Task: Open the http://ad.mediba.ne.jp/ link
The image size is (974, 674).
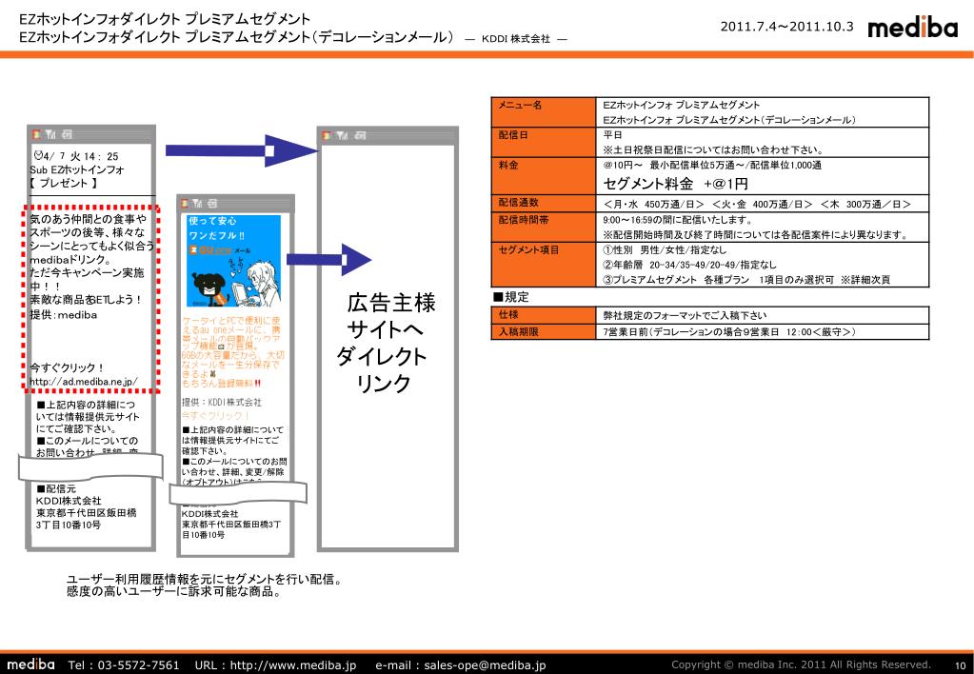Action: click(84, 382)
